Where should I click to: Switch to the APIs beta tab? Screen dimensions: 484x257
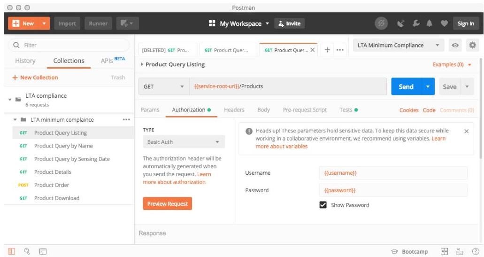click(x=112, y=60)
